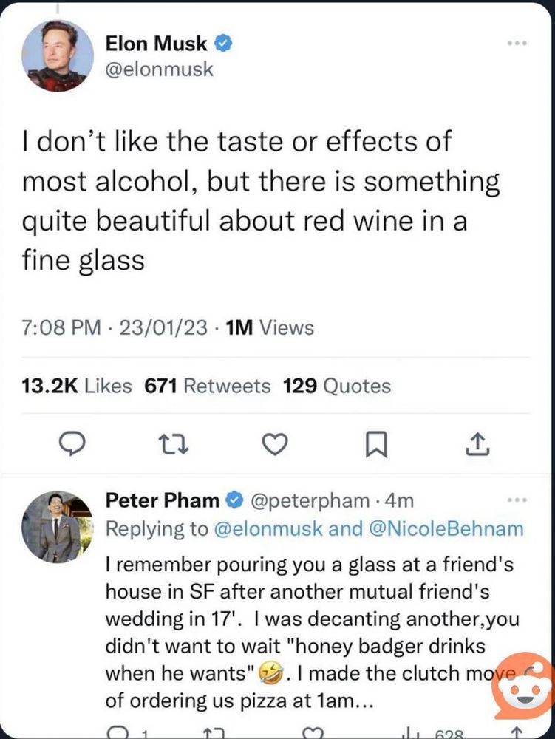Click reply icon on Peter Pham's comment
The image size is (555, 739).
[x=118, y=734]
